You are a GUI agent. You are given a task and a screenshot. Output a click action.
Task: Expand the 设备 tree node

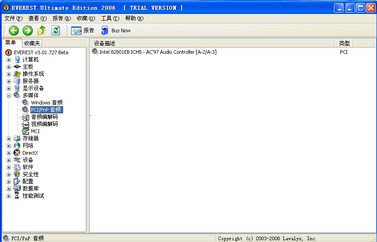click(9, 160)
